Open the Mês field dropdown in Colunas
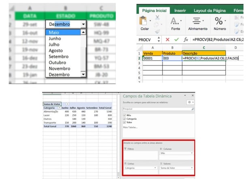Viewport: 248px width, 179px height. pyautogui.click(x=192, y=153)
